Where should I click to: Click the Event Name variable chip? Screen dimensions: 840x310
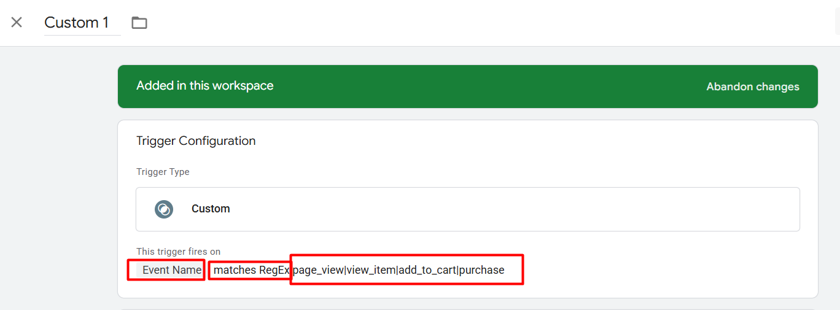[x=171, y=270]
